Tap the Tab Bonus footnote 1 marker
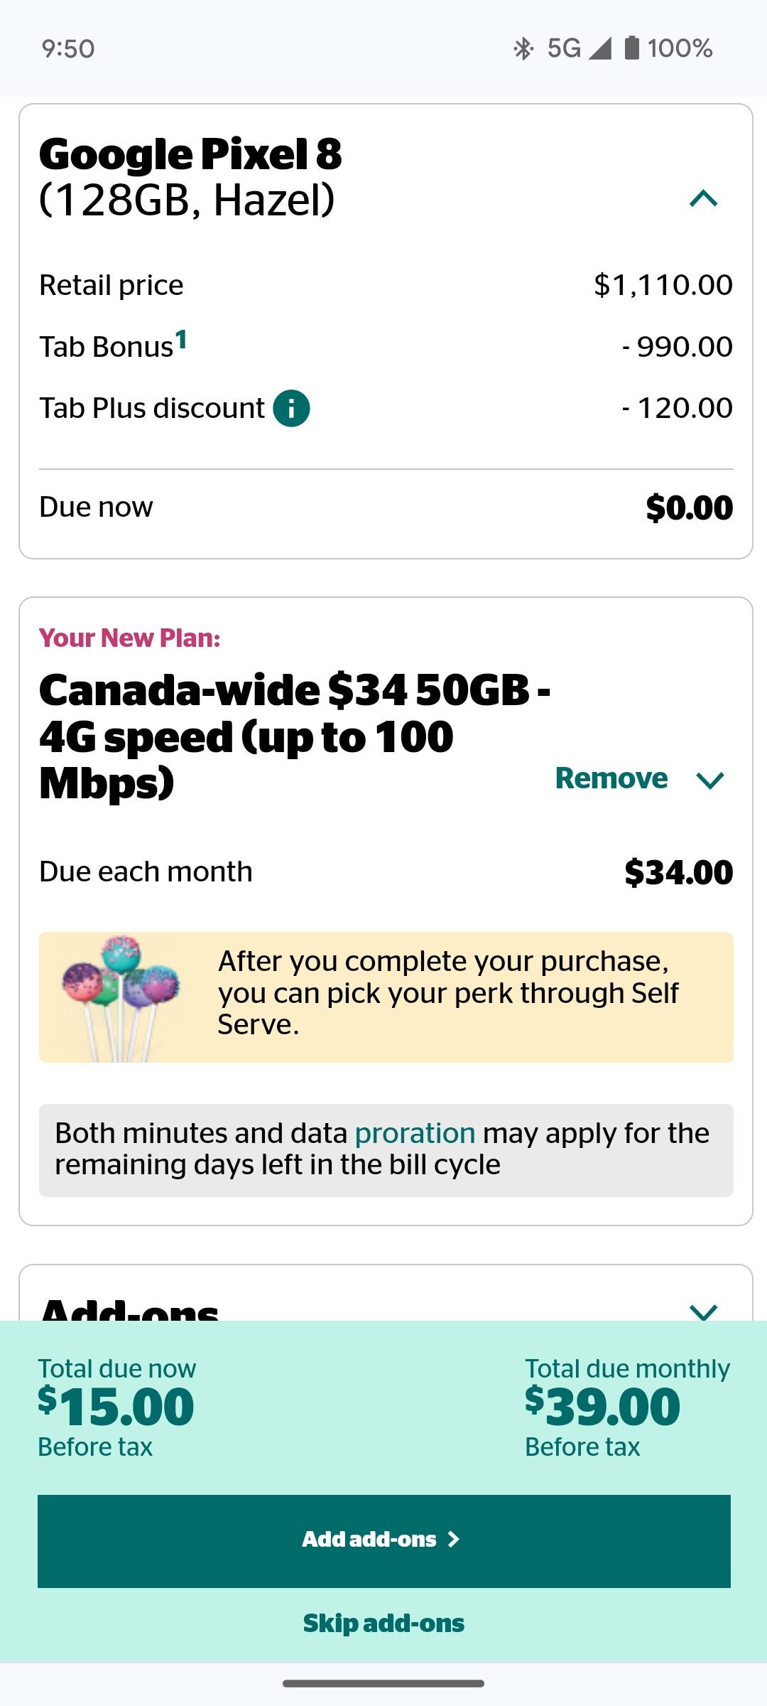This screenshot has height=1706, width=767. click(x=183, y=340)
